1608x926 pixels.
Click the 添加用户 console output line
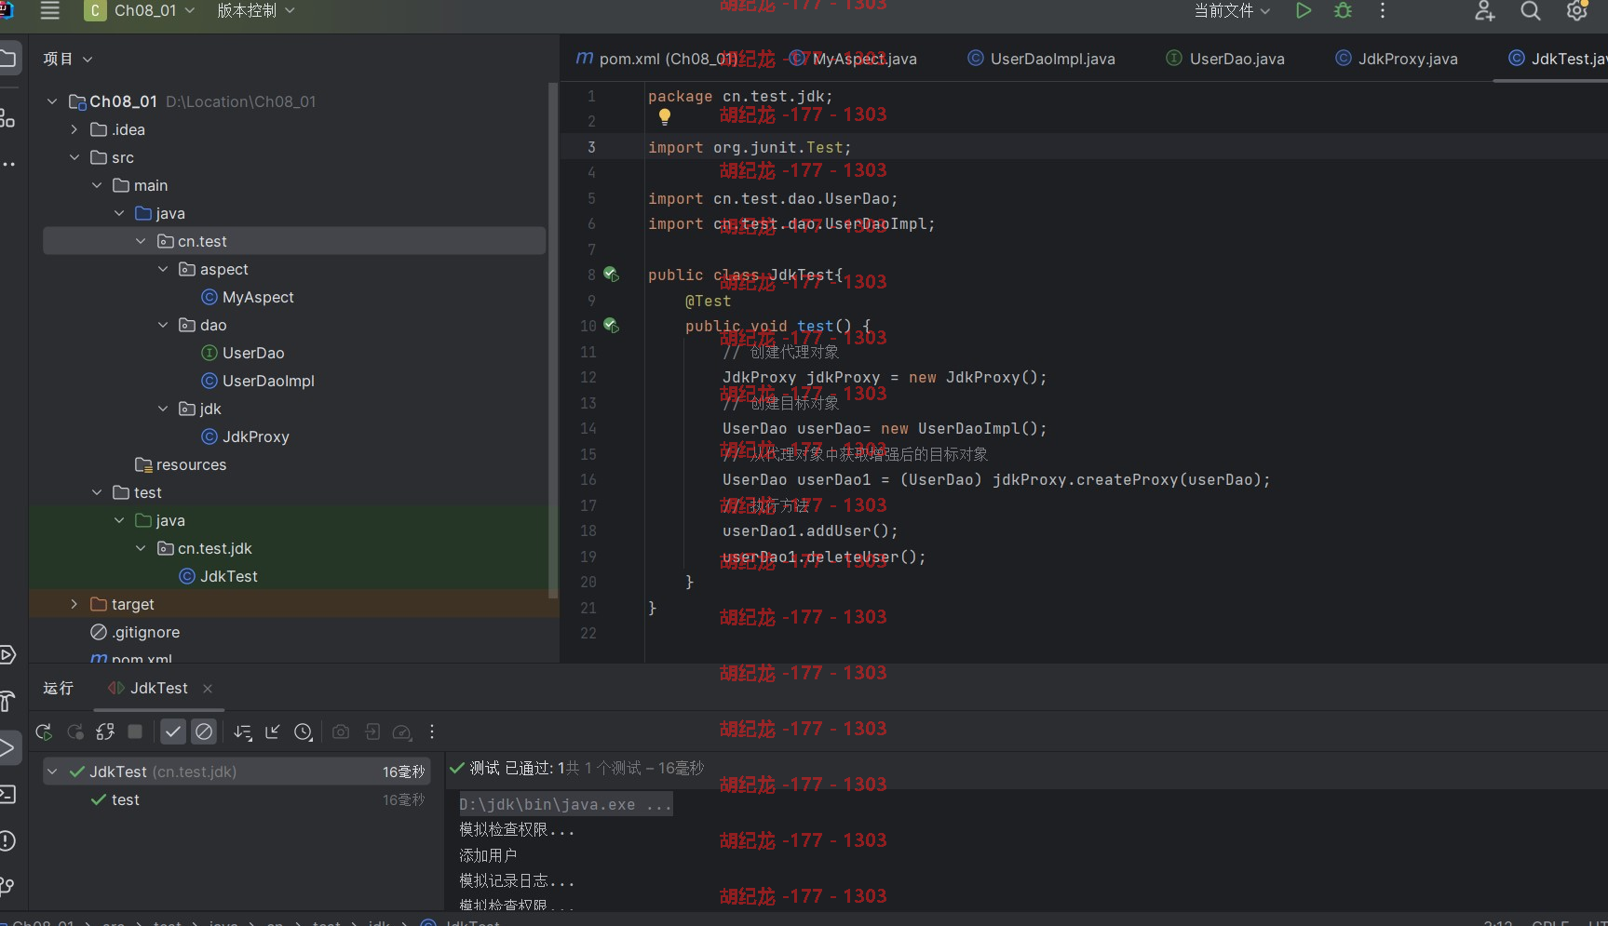[x=488, y=855]
